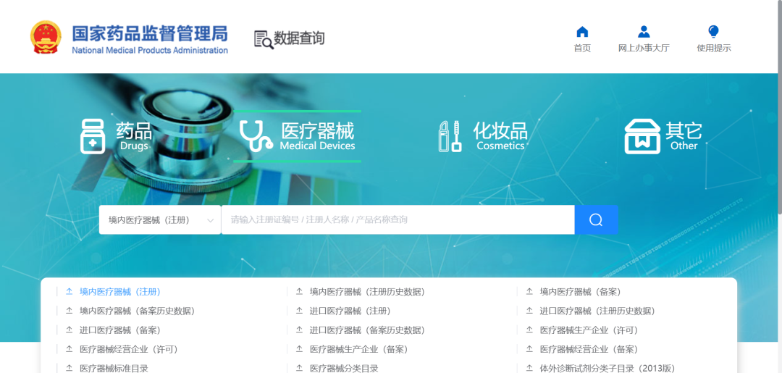Click the 使用提示 lightbulb icon
The width and height of the screenshot is (782, 373).
[713, 32]
